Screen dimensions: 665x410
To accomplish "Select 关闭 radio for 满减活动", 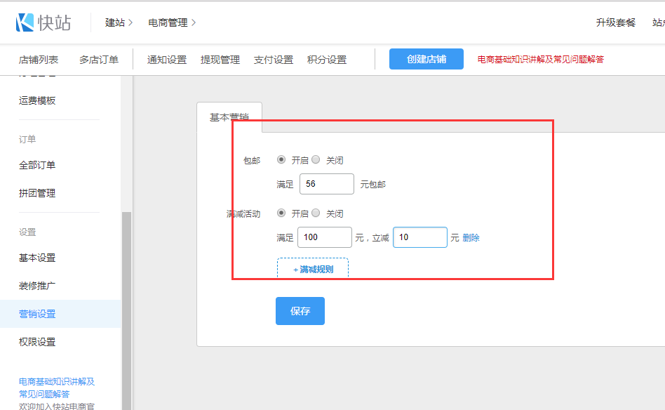I will [316, 213].
